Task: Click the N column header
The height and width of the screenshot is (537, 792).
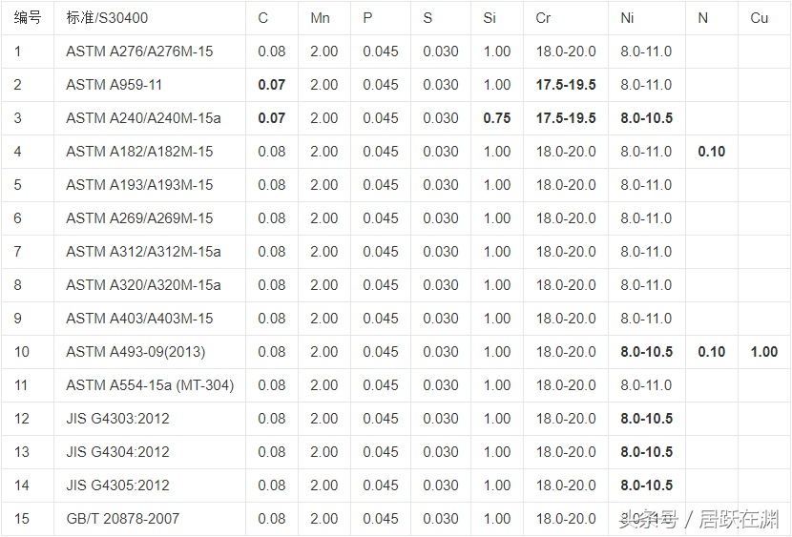Action: point(702,18)
